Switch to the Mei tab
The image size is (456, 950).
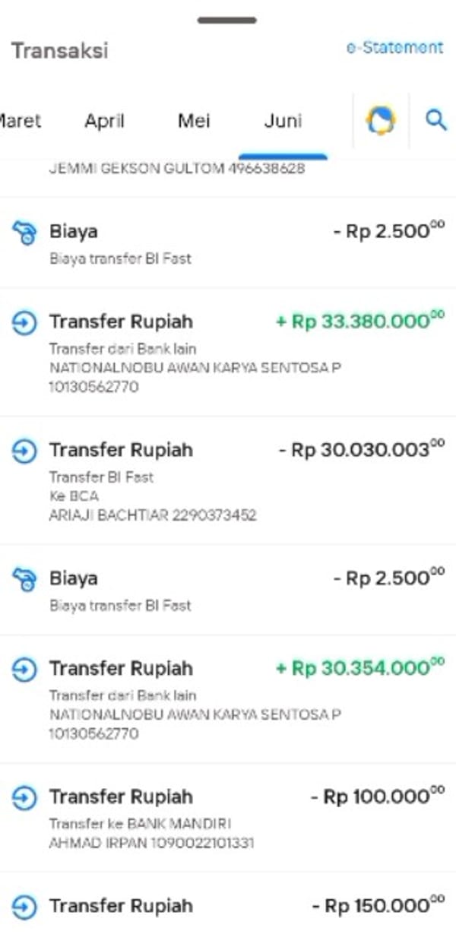point(194,121)
